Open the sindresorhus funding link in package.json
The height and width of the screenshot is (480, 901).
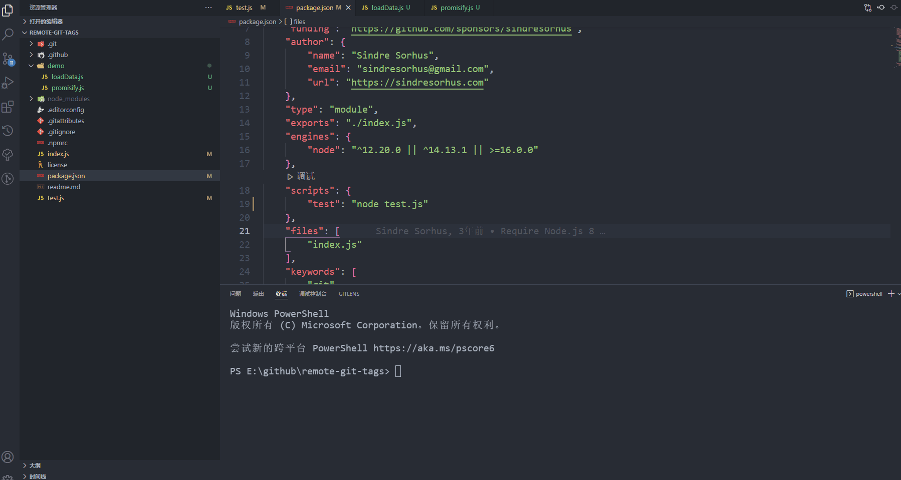[x=461, y=29]
